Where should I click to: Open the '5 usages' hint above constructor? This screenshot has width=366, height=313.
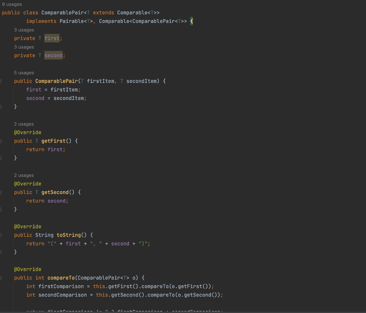pyautogui.click(x=24, y=73)
